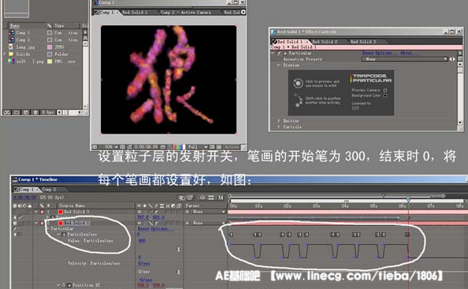Viewport: 468px width, 289px height.
Task: Select Comp 1 in the Project panel
Action: point(23,33)
